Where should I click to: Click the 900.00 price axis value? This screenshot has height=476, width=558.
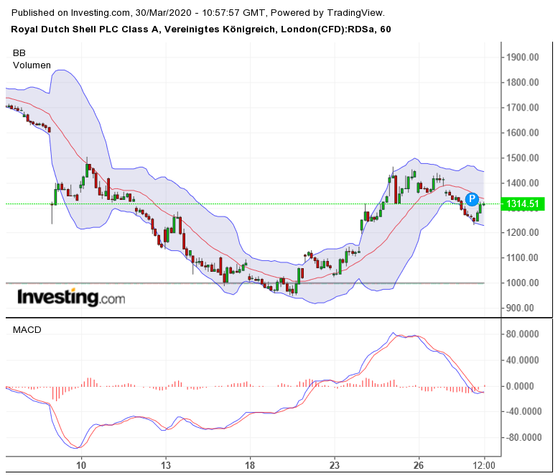click(x=520, y=308)
